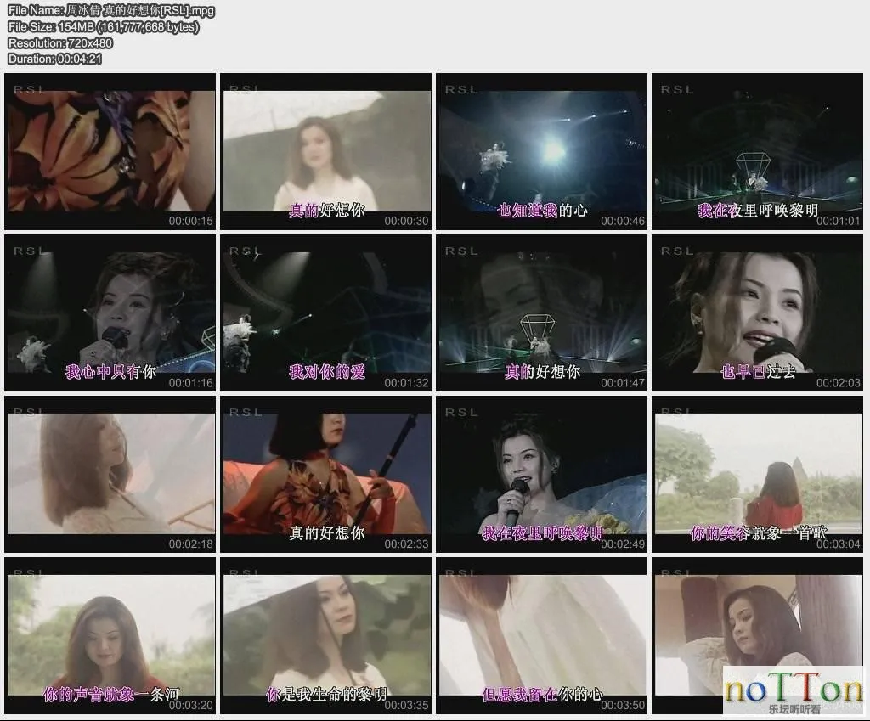
Task: Click the smiling close-up thumbnail at 00:02:03
Action: pyautogui.click(x=760, y=310)
